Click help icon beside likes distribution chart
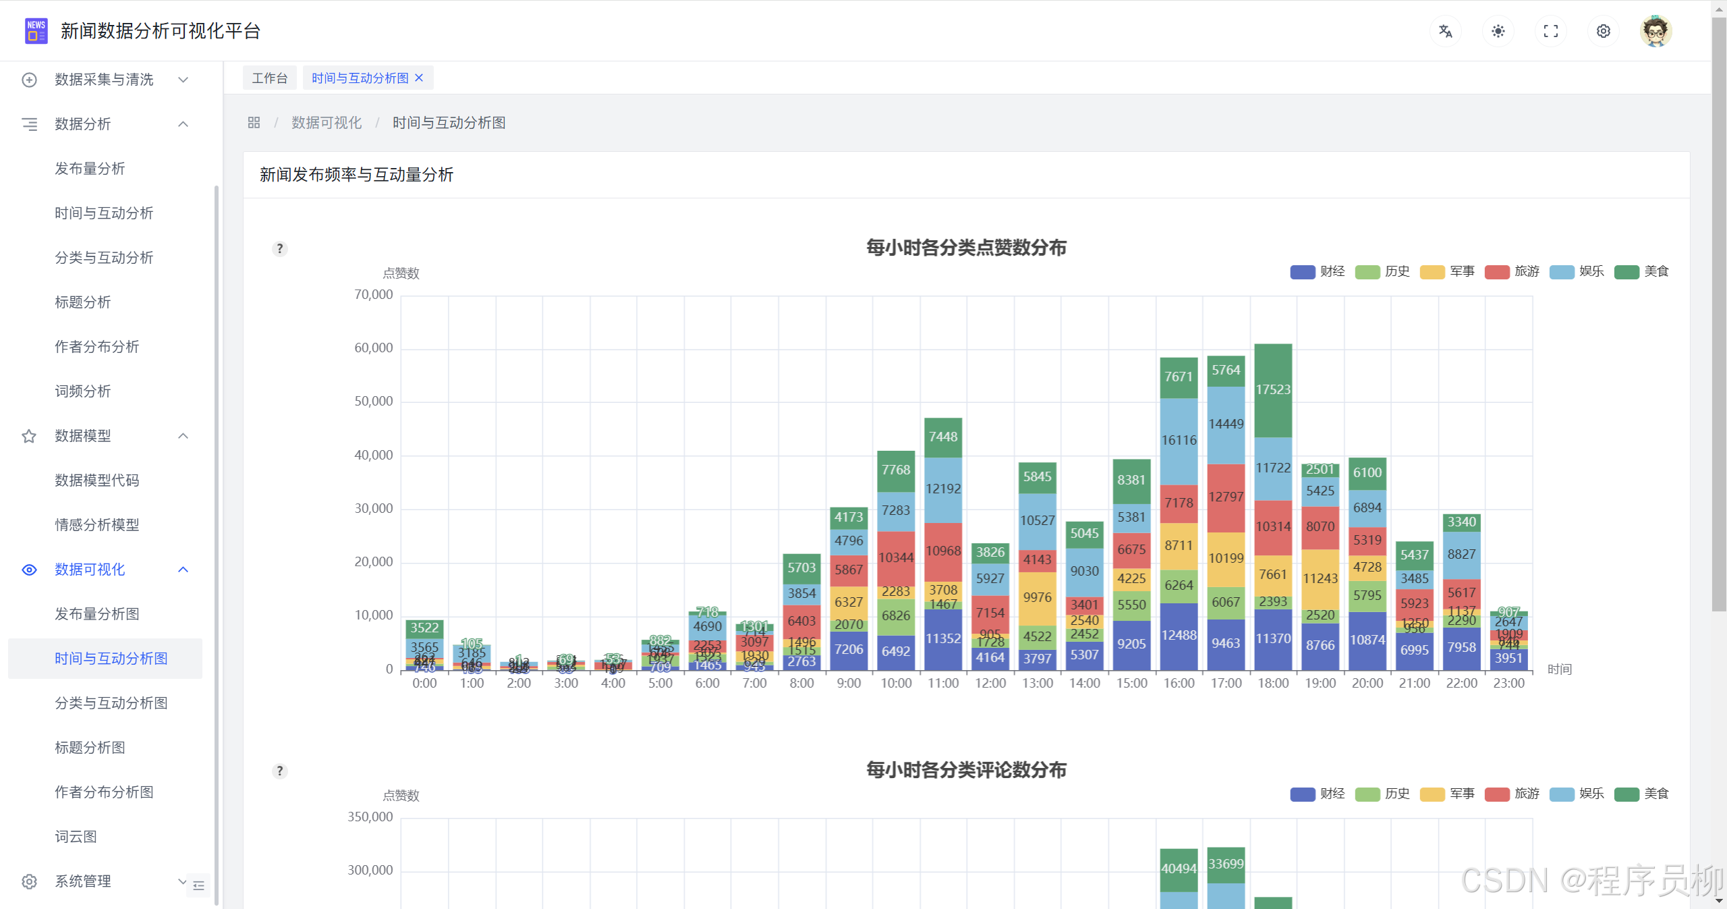 pyautogui.click(x=280, y=248)
